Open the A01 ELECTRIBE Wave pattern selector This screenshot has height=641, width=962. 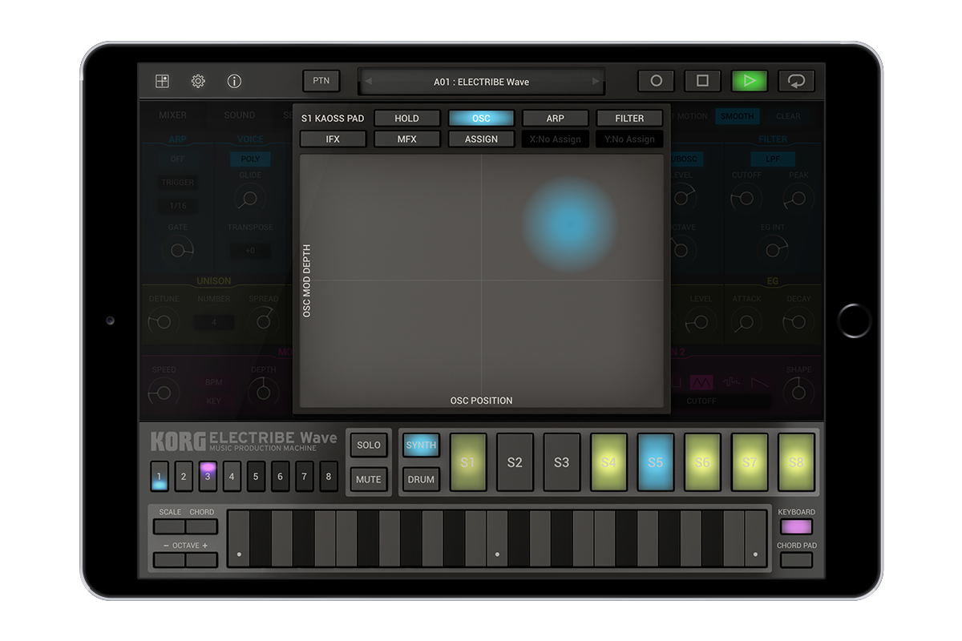click(481, 81)
